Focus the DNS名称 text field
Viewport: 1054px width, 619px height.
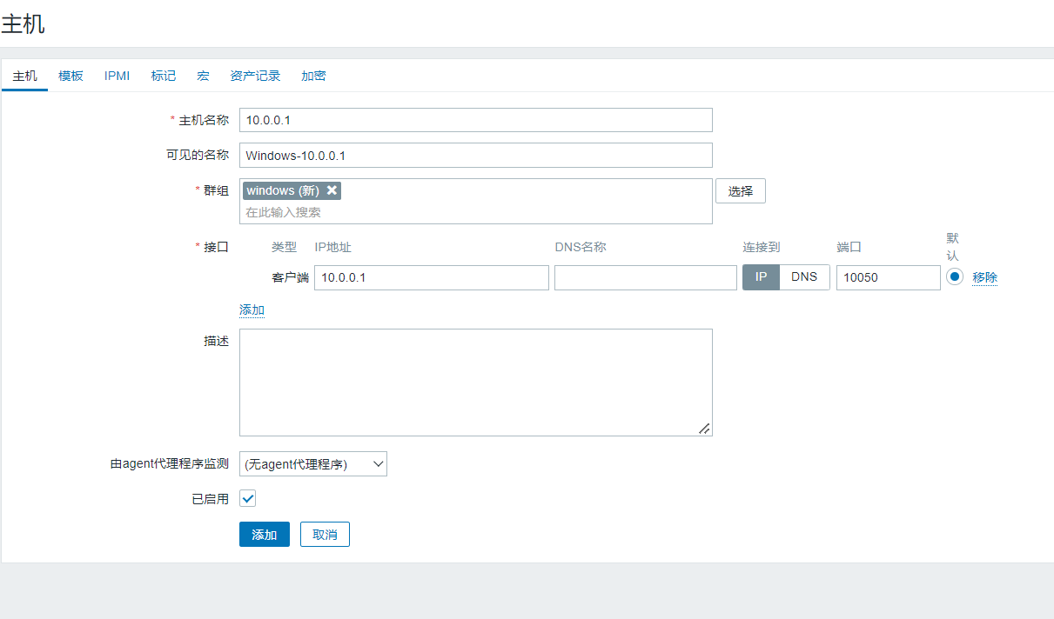click(x=645, y=277)
